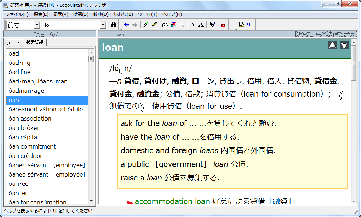This screenshot has width=361, height=217.
Task: Click the 項目 : 6/311 counter
Action: click(x=49, y=34)
